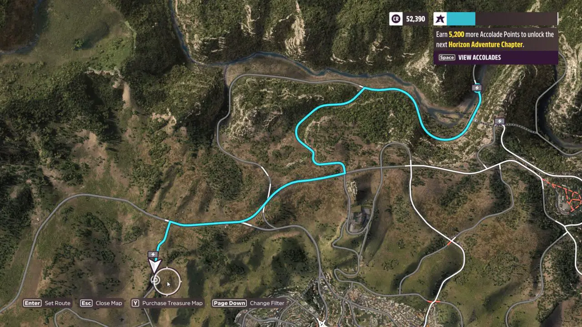The image size is (582, 327).
Task: Click Close Map
Action: click(101, 303)
